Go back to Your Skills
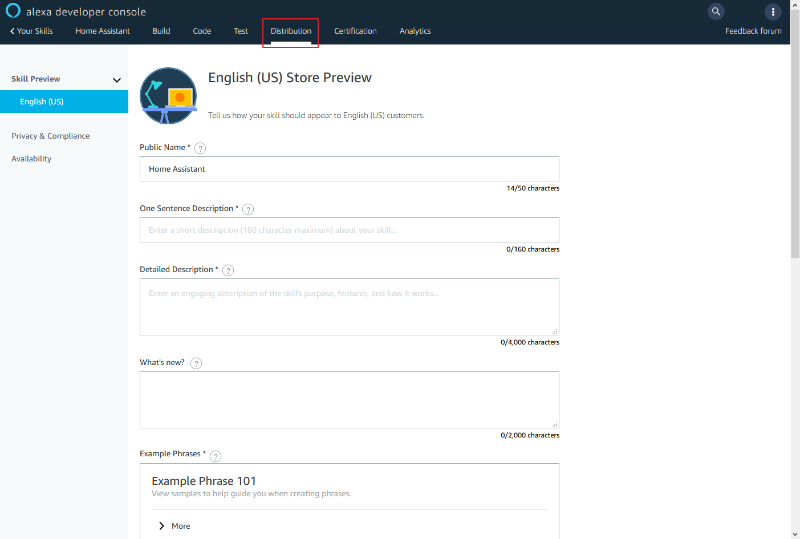 pos(31,31)
